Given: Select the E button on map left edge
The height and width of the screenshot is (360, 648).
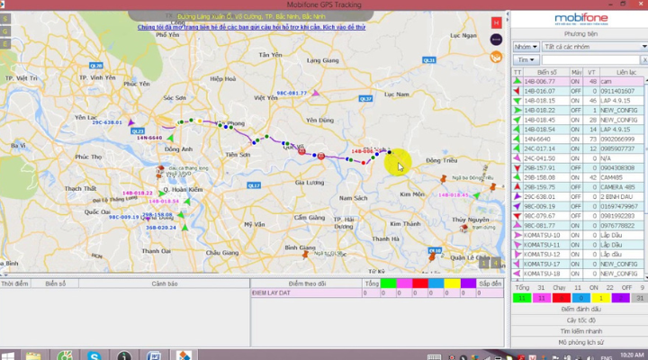Looking at the screenshot, I should [x=5, y=44].
